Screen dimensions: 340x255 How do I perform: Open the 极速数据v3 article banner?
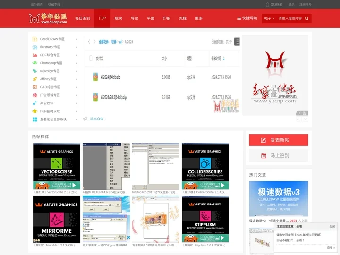coord(279,199)
